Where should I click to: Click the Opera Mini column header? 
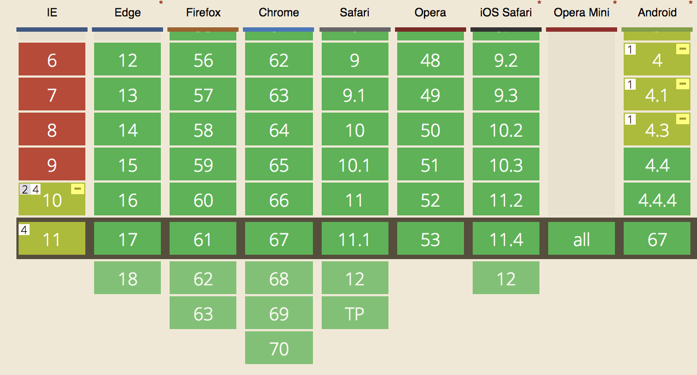tap(581, 13)
